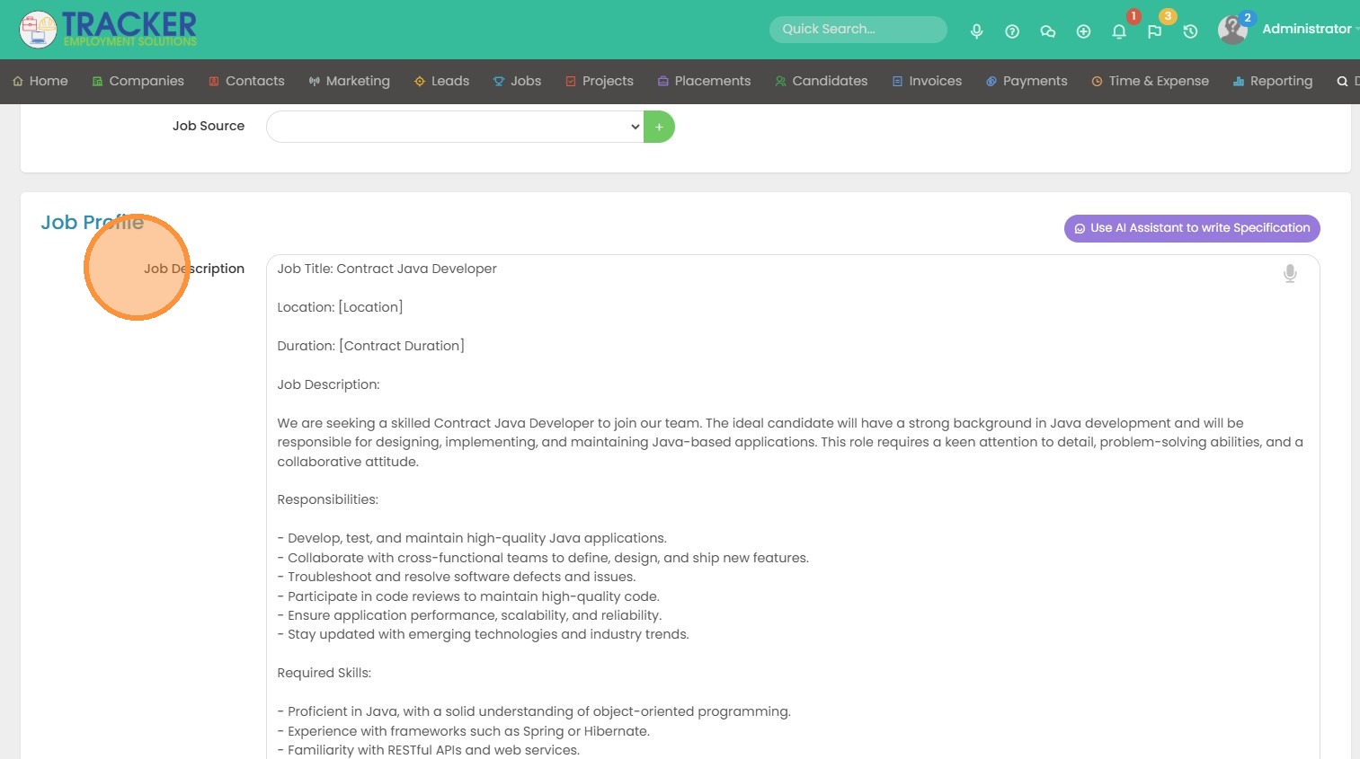Click the Administrator avatar picture
1360x759 pixels.
coord(1232,30)
